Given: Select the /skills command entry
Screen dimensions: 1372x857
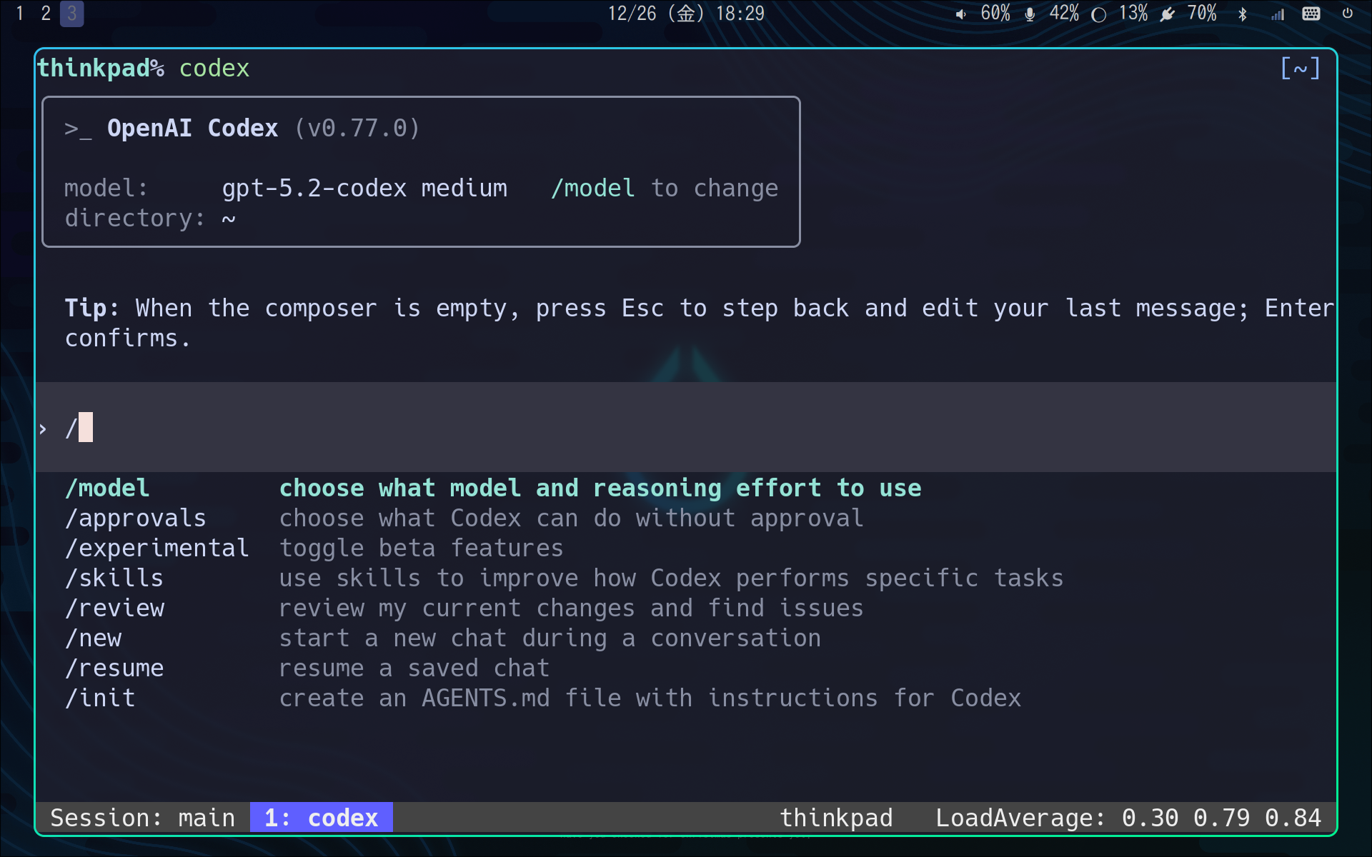Looking at the screenshot, I should click(x=114, y=578).
